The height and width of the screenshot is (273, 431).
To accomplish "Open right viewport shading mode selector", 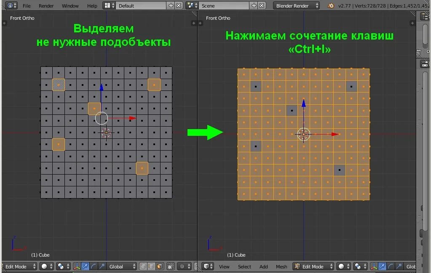I will pos(344,266).
